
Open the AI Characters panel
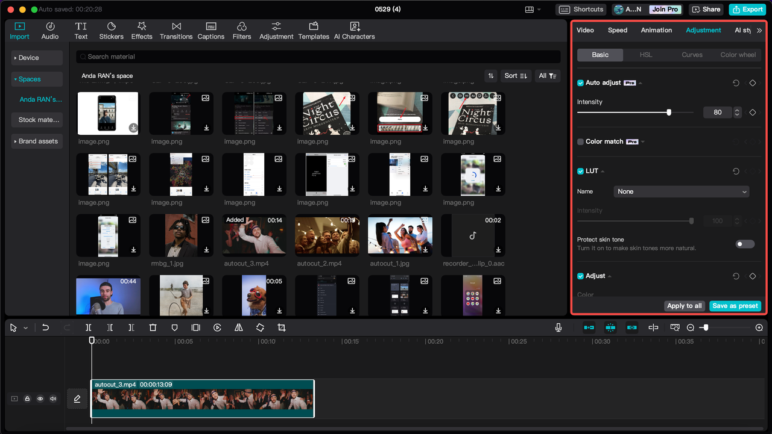(354, 30)
